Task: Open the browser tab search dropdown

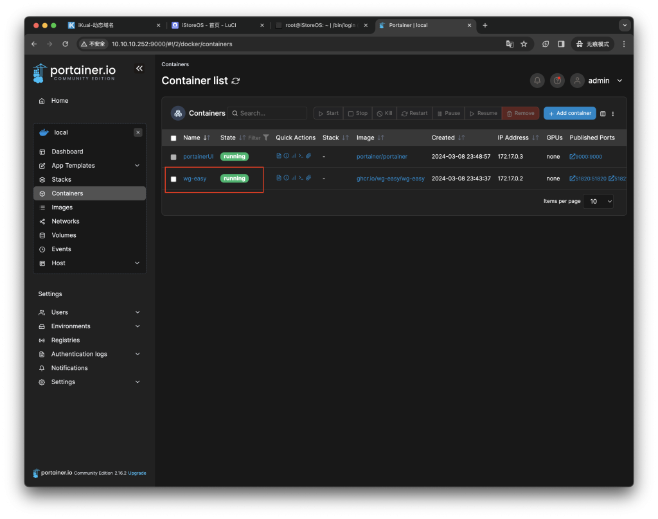Action: [x=625, y=25]
